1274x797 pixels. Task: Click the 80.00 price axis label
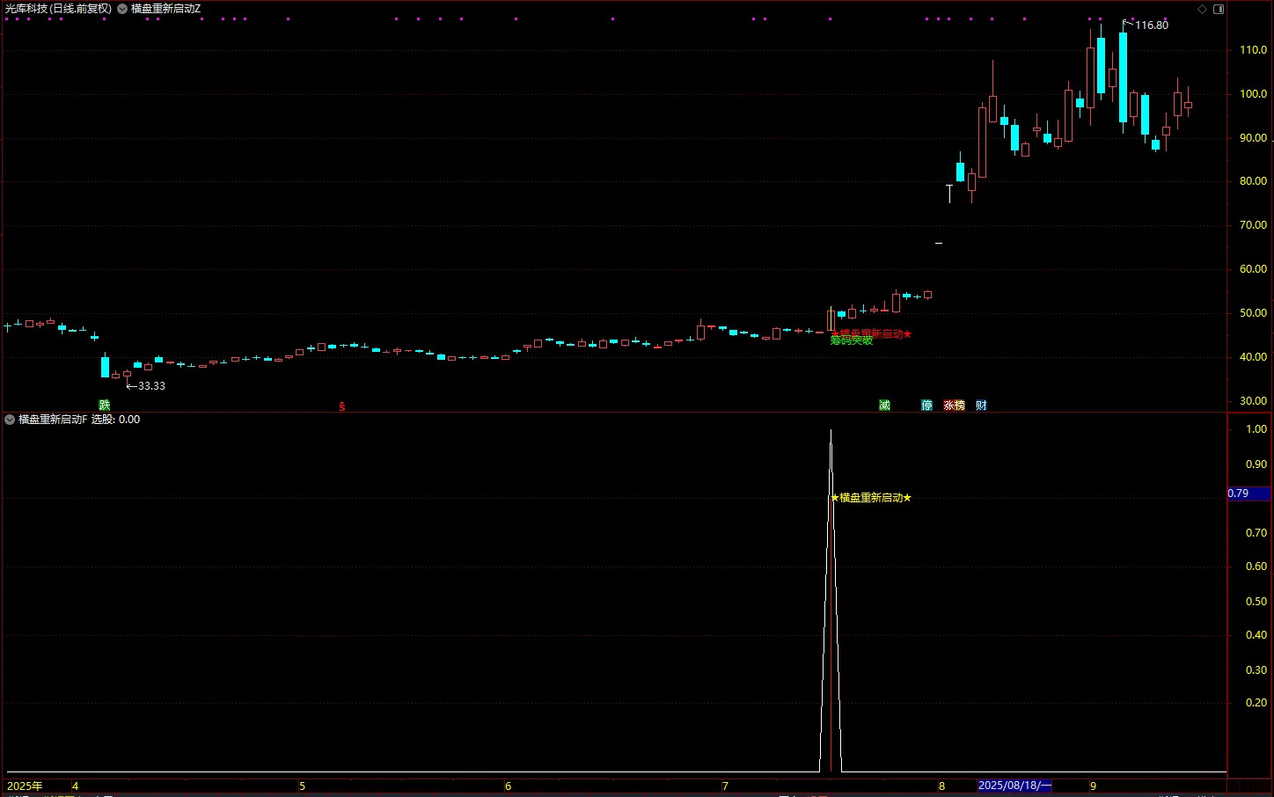(1253, 181)
